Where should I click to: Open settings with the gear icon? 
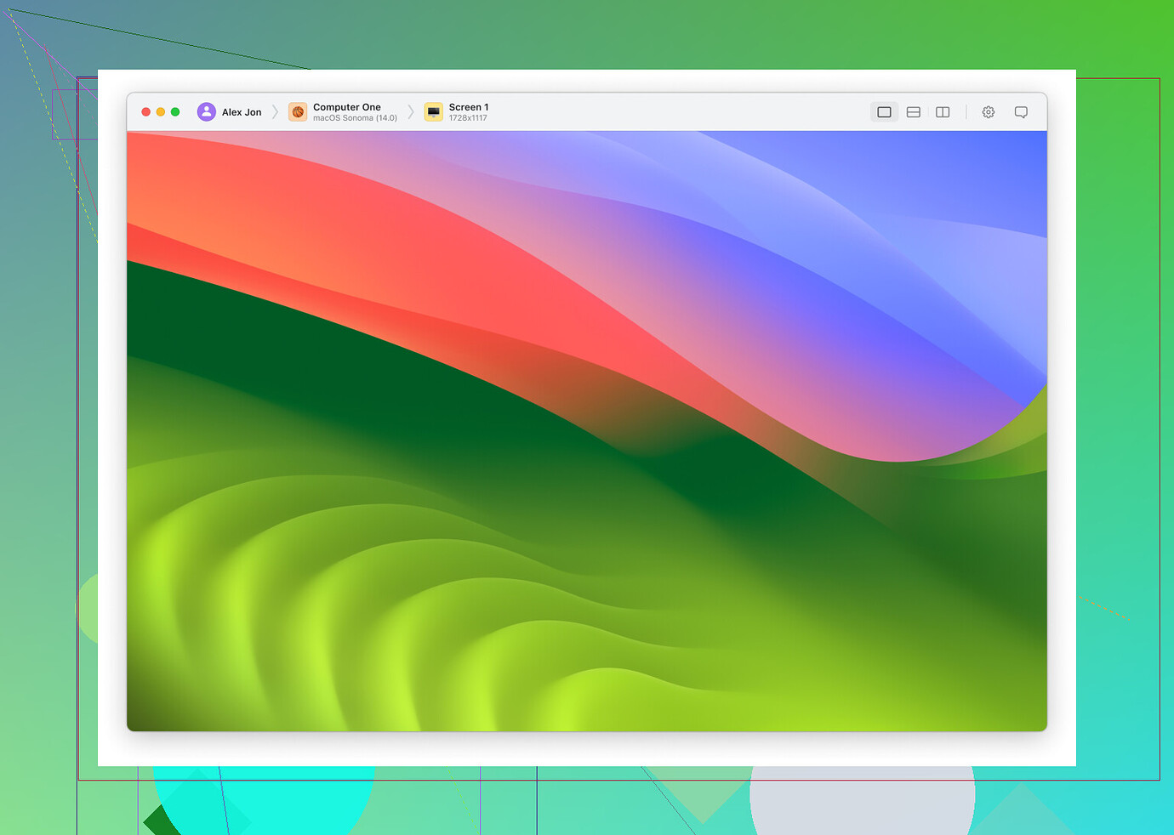coord(988,112)
